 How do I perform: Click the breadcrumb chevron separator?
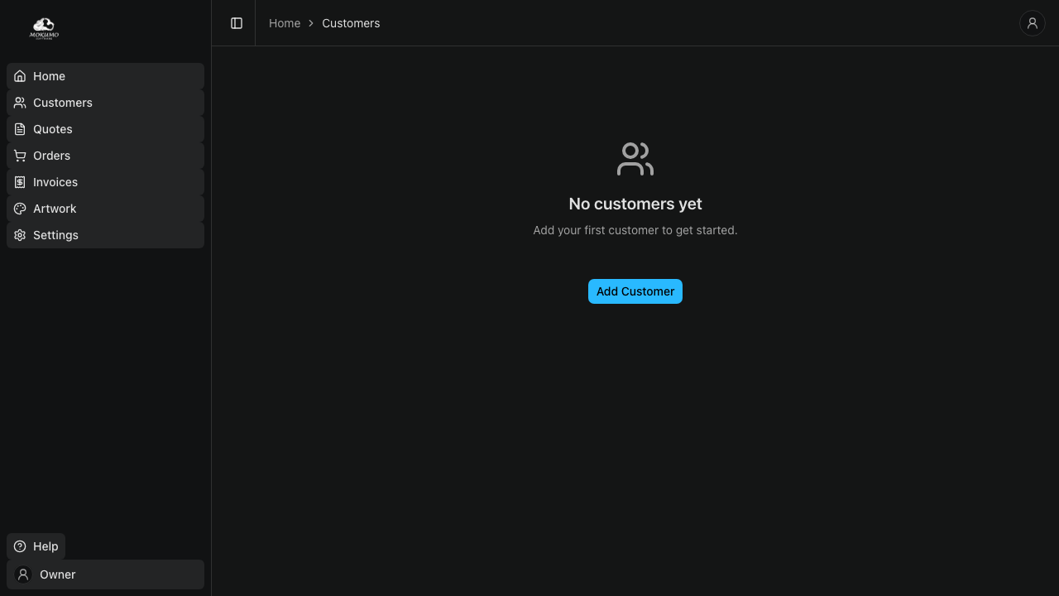311,23
